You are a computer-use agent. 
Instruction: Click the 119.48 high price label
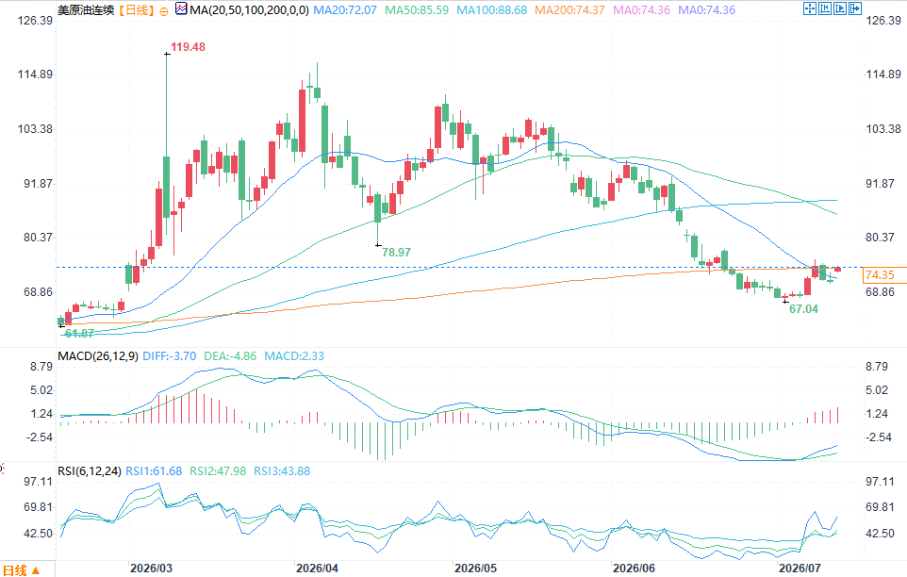tap(188, 47)
